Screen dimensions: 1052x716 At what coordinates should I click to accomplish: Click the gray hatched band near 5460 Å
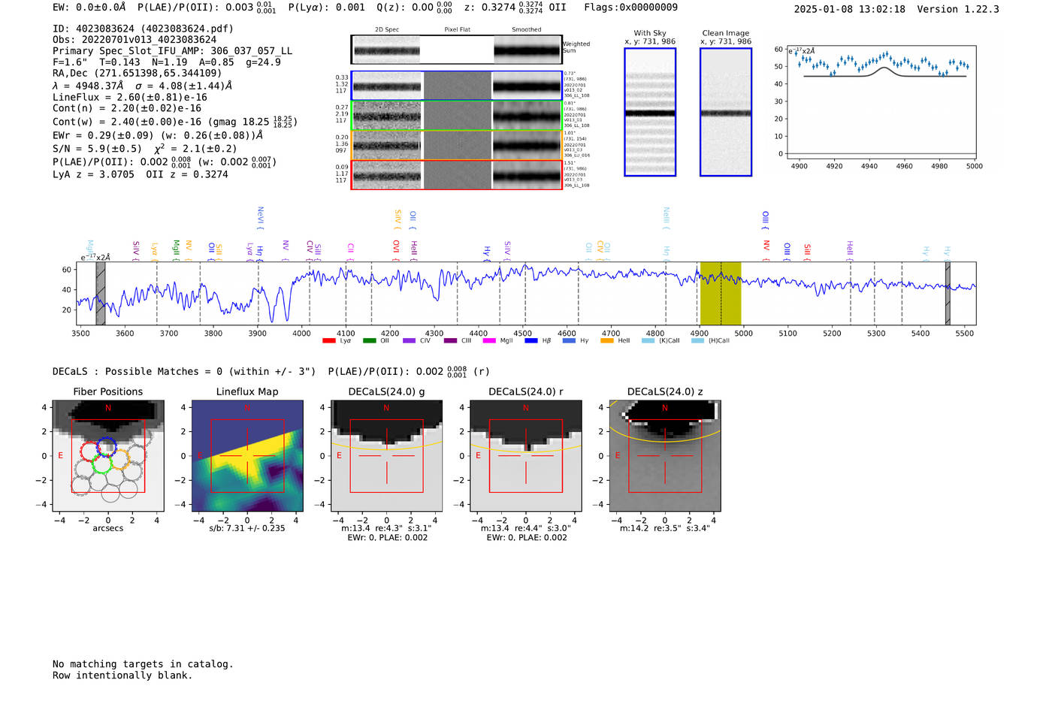pyautogui.click(x=948, y=293)
